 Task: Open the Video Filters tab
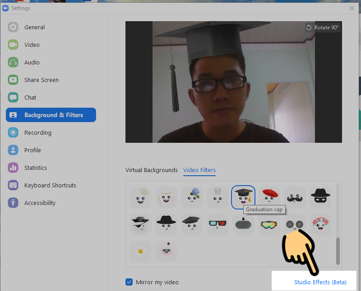199,170
